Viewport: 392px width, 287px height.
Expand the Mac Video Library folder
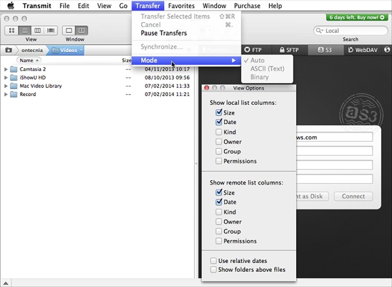[6, 86]
